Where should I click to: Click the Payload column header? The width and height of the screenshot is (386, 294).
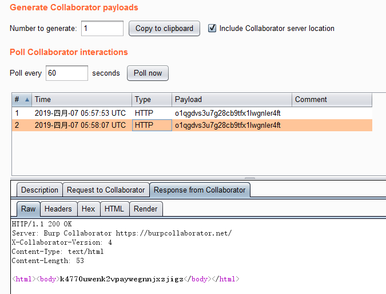tap(231, 100)
